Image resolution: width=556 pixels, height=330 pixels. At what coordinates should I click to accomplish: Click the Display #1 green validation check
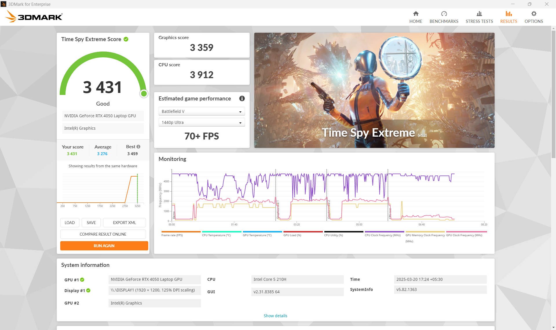pyautogui.click(x=88, y=290)
